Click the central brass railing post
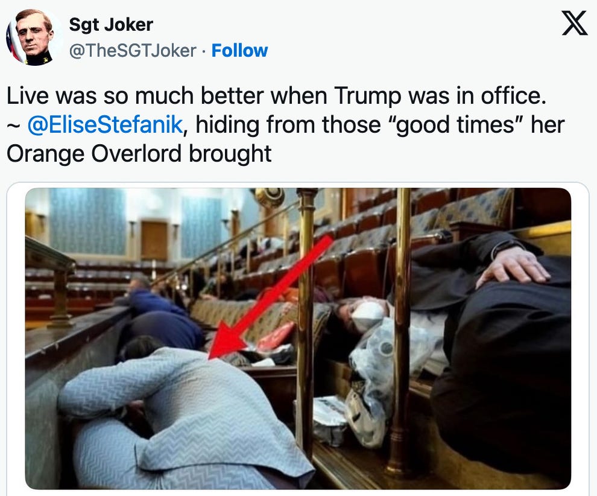 tap(307, 316)
